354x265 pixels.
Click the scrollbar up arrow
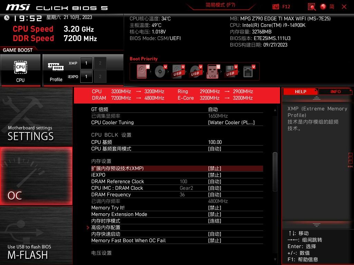275,110
